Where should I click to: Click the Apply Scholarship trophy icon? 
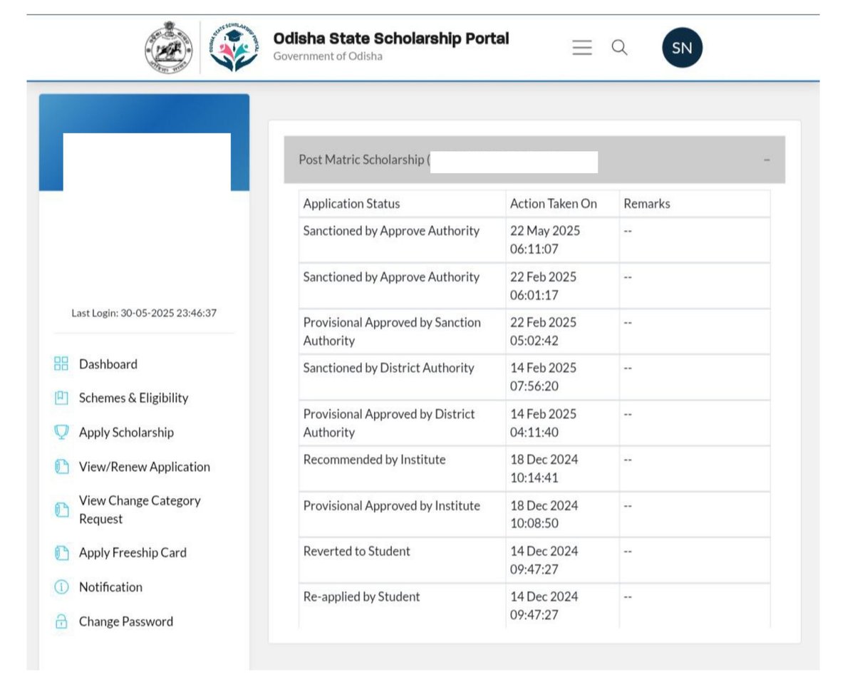pyautogui.click(x=61, y=433)
